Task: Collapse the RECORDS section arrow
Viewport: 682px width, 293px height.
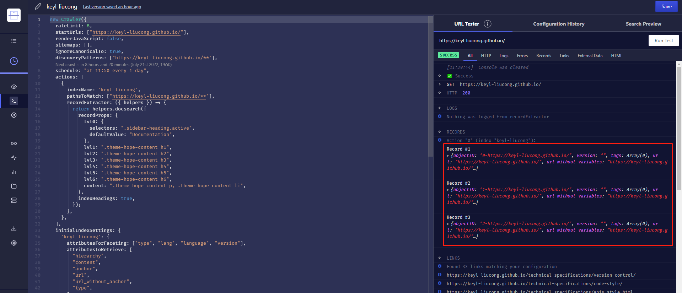Action: 440,132
